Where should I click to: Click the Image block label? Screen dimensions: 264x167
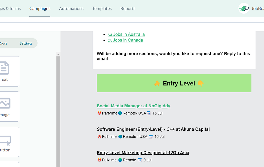(5, 115)
